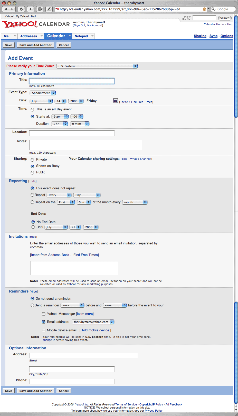Open the Help link

[230, 24]
